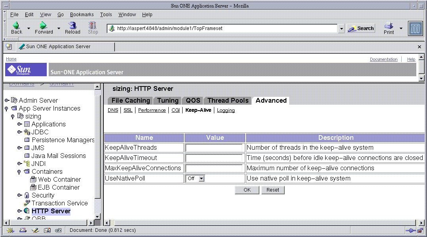Click the sizing instance icon

pyautogui.click(x=21, y=116)
